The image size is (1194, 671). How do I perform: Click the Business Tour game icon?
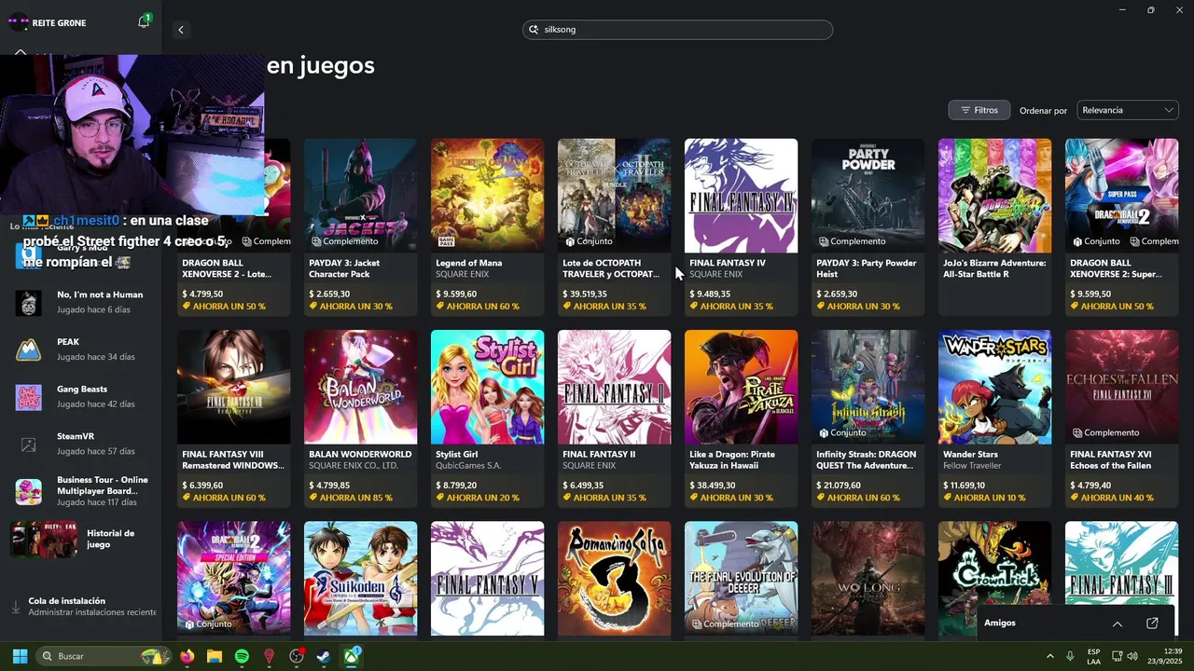29,491
